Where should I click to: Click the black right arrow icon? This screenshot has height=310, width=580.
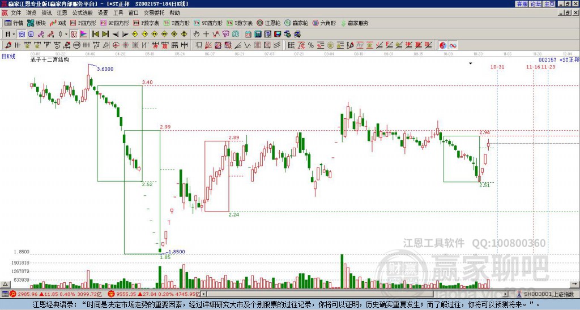pos(125,35)
